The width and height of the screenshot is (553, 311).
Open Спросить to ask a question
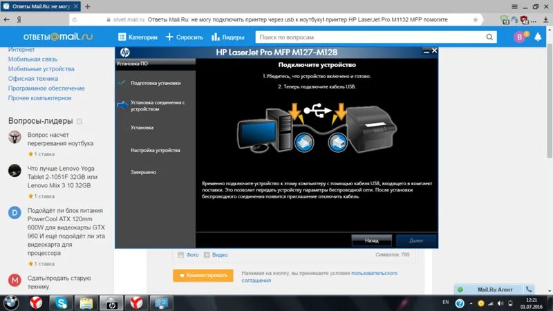click(185, 37)
